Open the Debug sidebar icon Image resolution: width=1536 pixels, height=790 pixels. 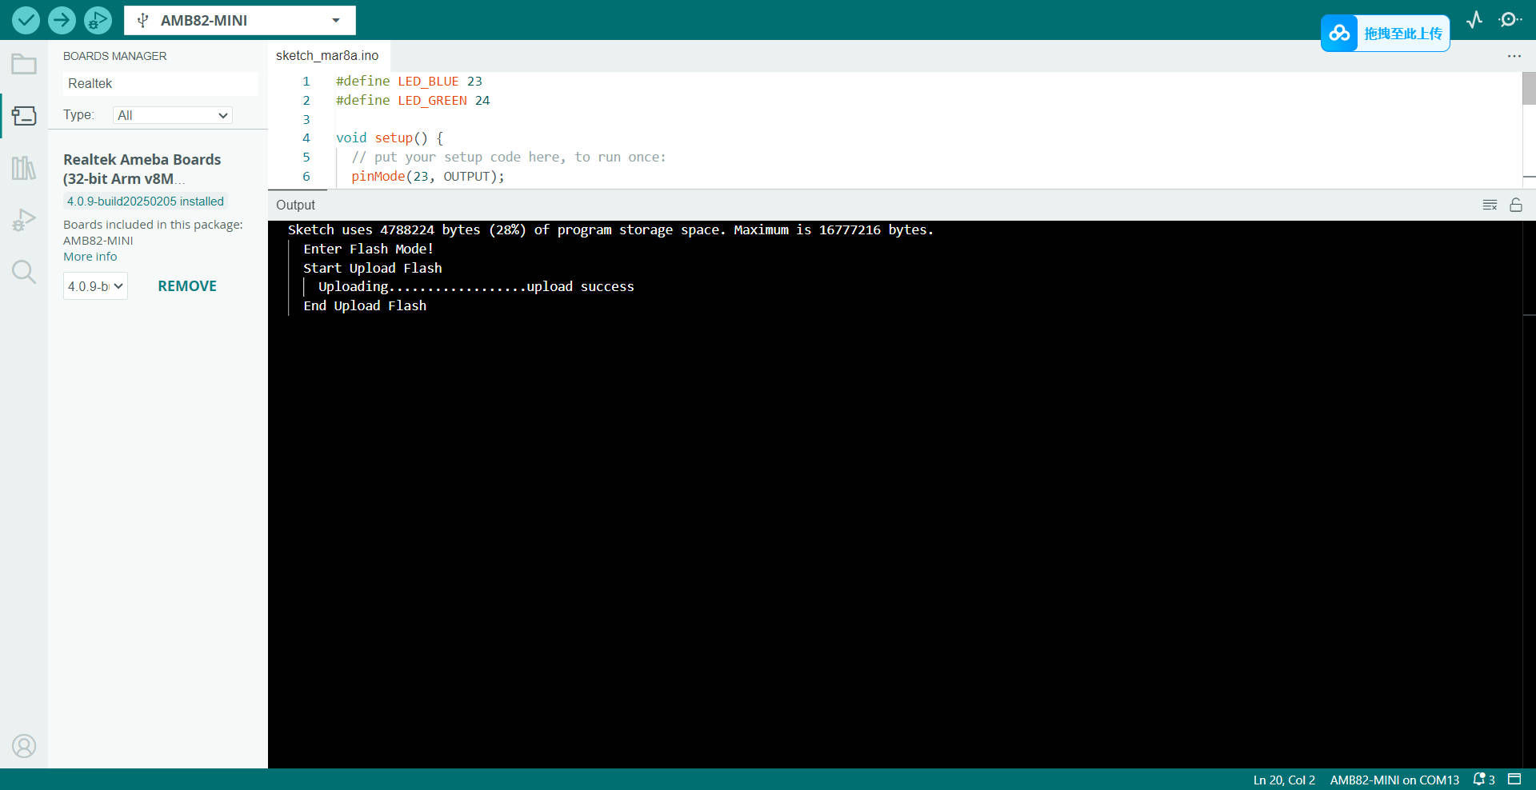24,220
